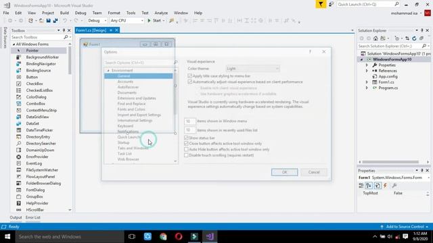Switch Properties panel to Alphabetical sort

(x=369, y=186)
